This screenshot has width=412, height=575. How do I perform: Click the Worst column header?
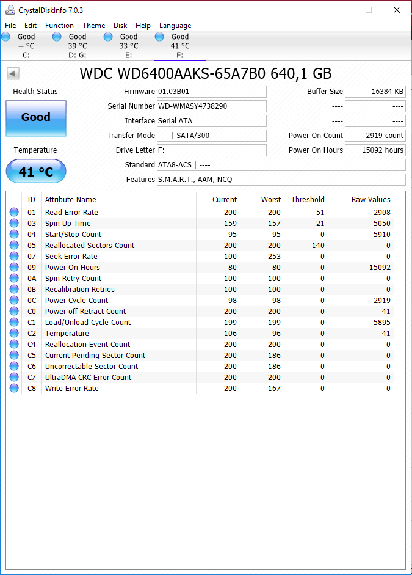click(271, 199)
